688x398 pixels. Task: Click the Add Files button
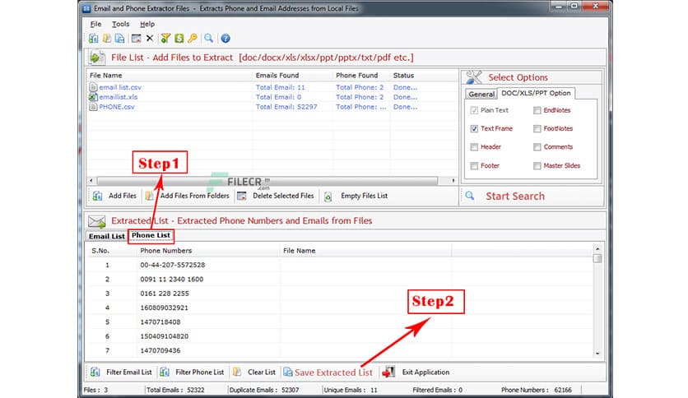pyautogui.click(x=115, y=196)
